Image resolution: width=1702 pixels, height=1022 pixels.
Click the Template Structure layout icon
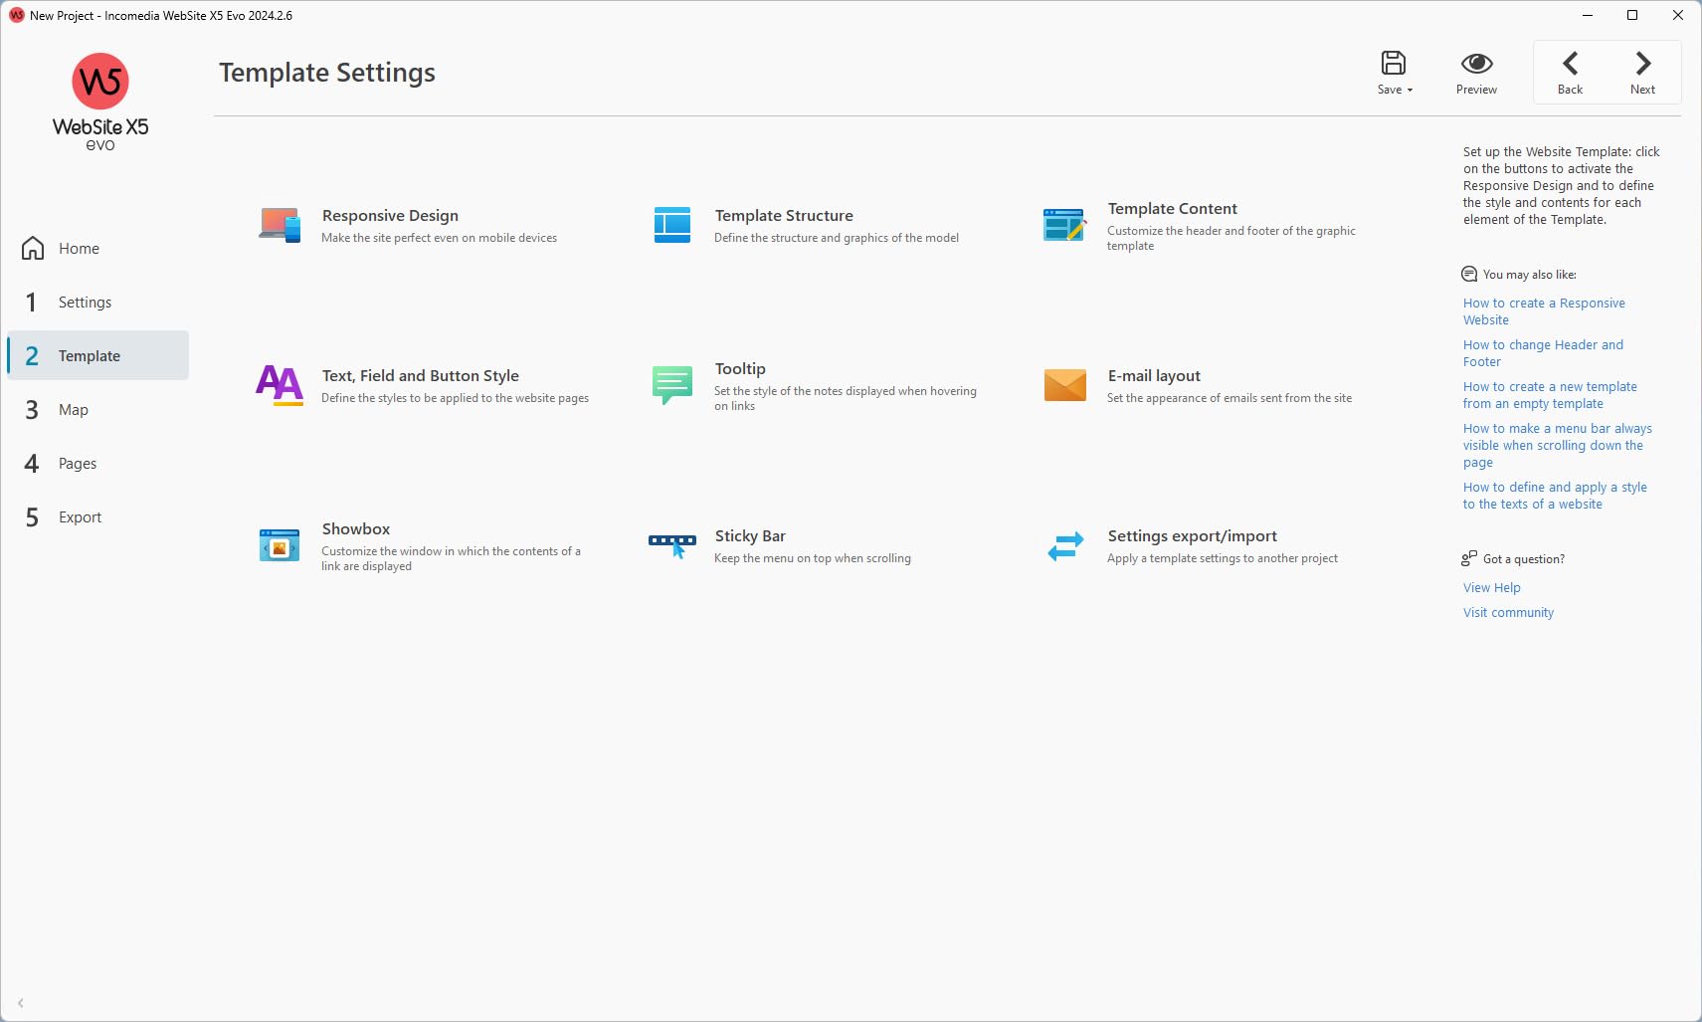pyautogui.click(x=672, y=225)
